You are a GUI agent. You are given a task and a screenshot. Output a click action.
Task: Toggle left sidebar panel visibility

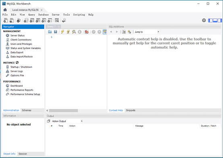(211, 21)
